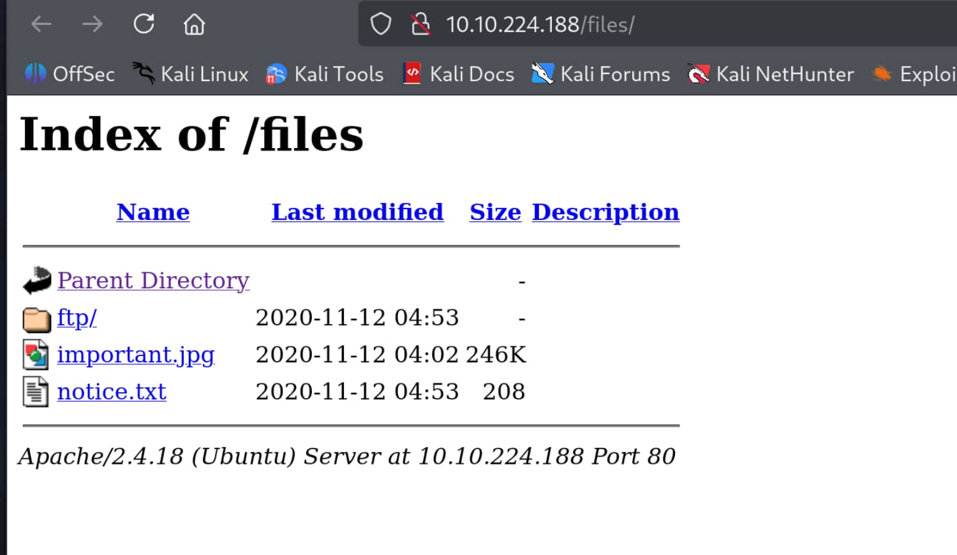Click the browser back arrow

click(41, 25)
